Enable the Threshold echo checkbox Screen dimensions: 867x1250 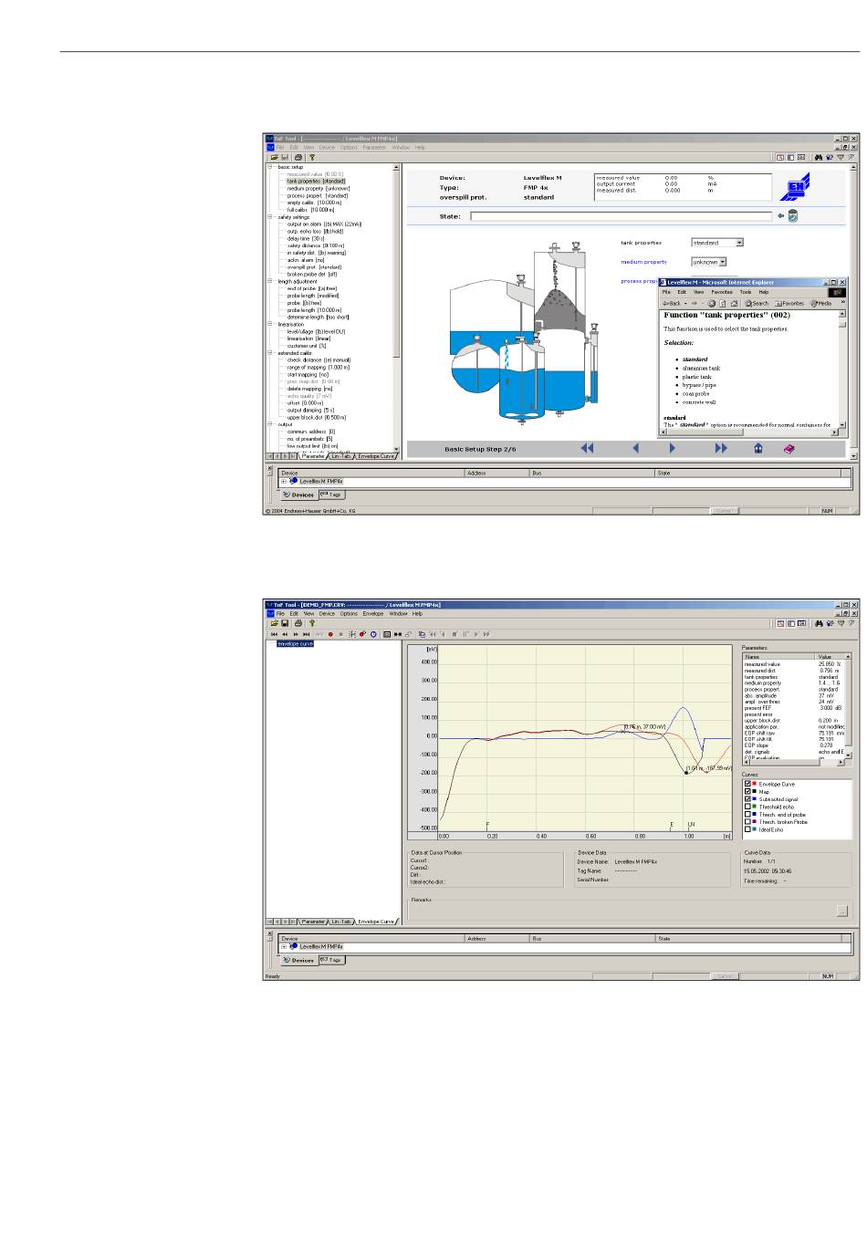click(748, 807)
